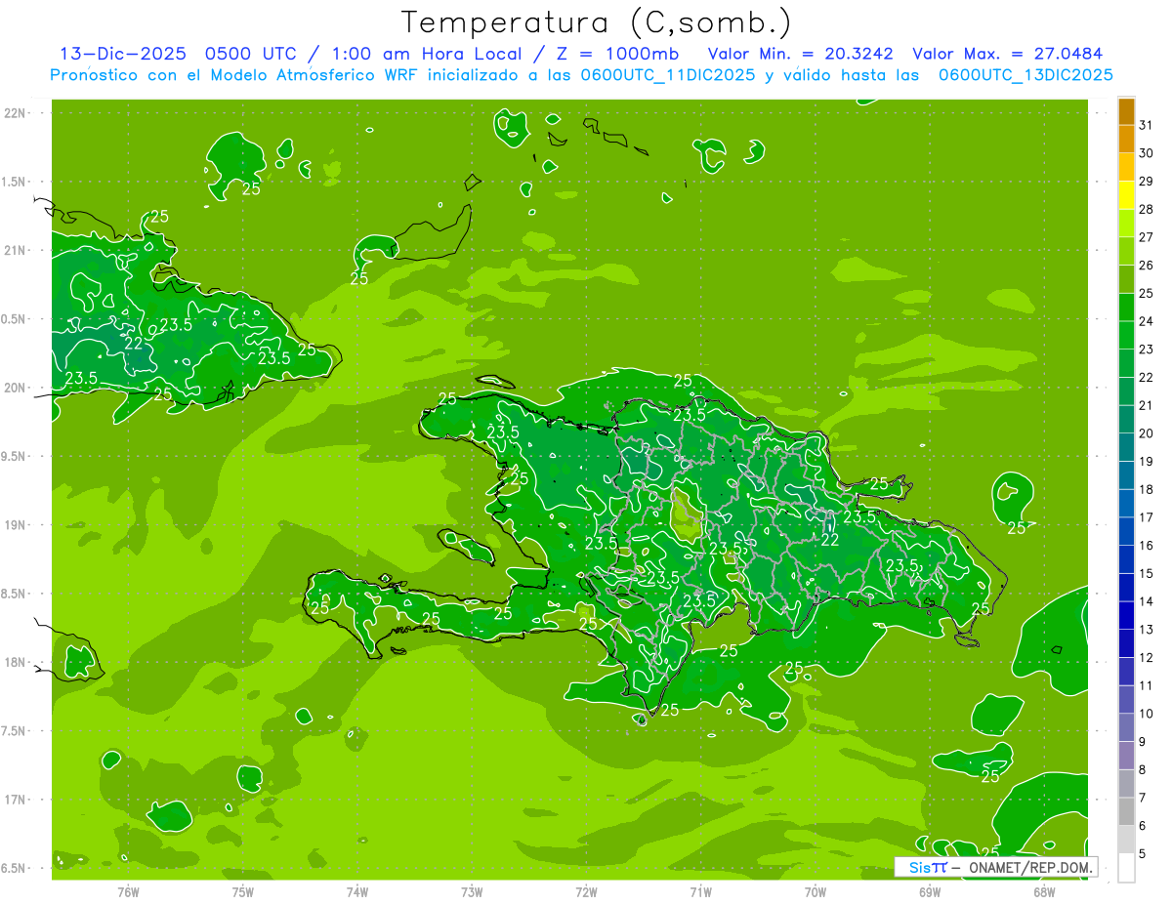
Task: Click the "31" value on the color legend
Action: (x=1146, y=125)
